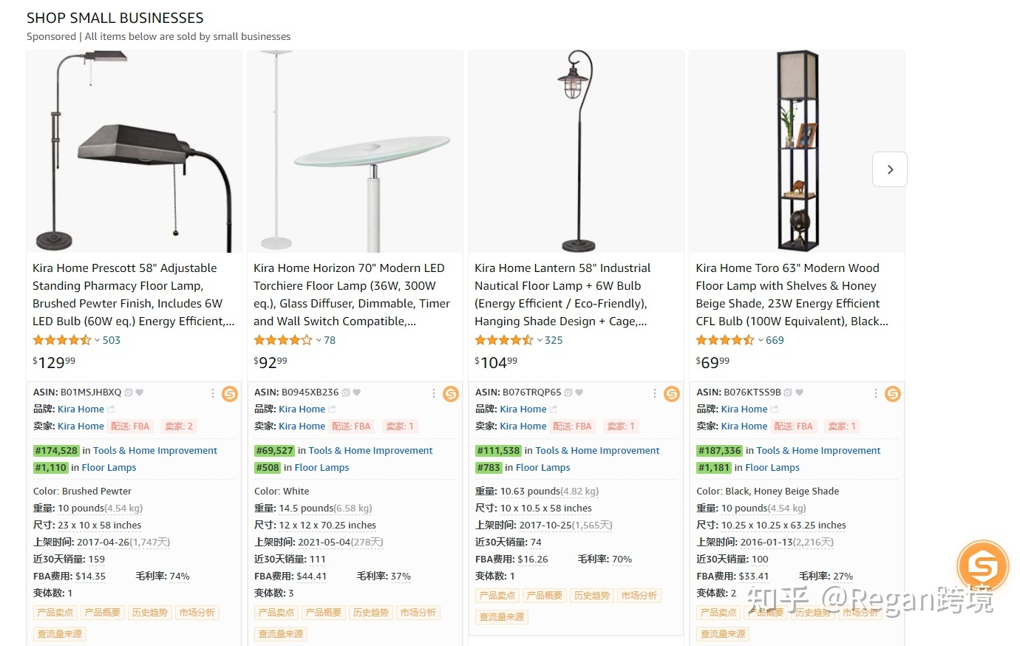Viewport: 1020px width, 646px height.
Task: Copy ASIN B076TRQP65 using the copy icon
Action: [568, 392]
